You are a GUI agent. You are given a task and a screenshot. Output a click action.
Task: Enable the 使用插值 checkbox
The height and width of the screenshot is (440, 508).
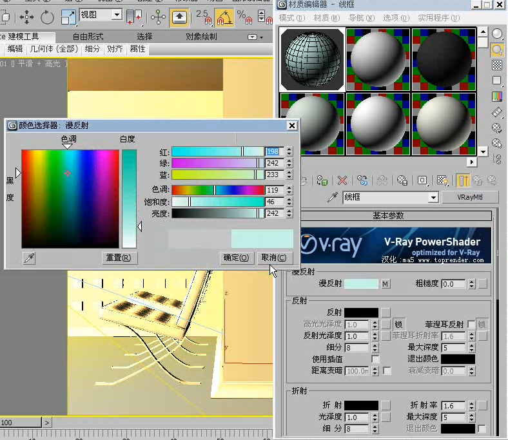click(x=375, y=359)
